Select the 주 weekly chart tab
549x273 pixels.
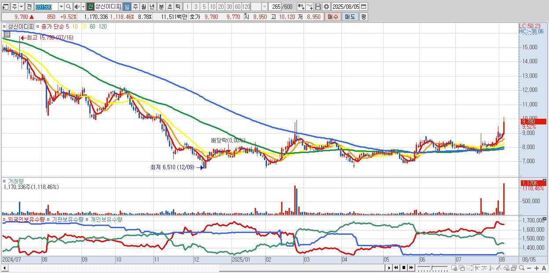point(135,7)
